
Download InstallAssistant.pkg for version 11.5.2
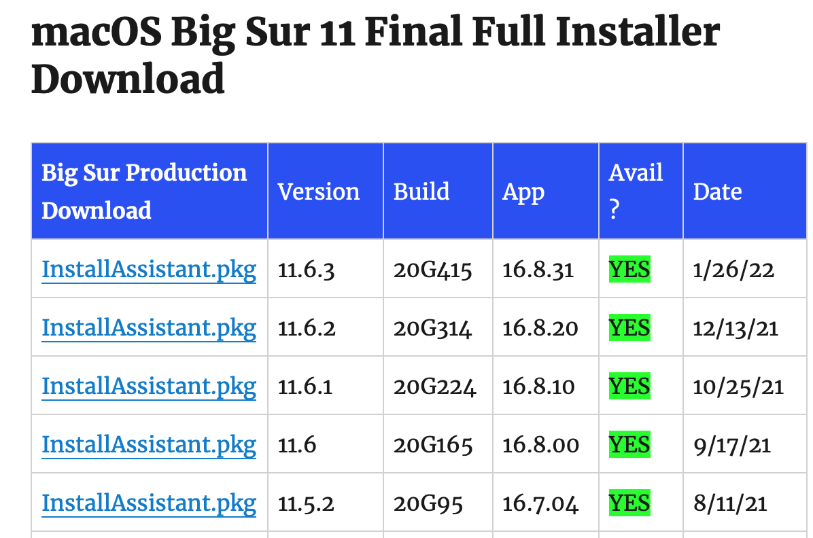[x=149, y=504]
